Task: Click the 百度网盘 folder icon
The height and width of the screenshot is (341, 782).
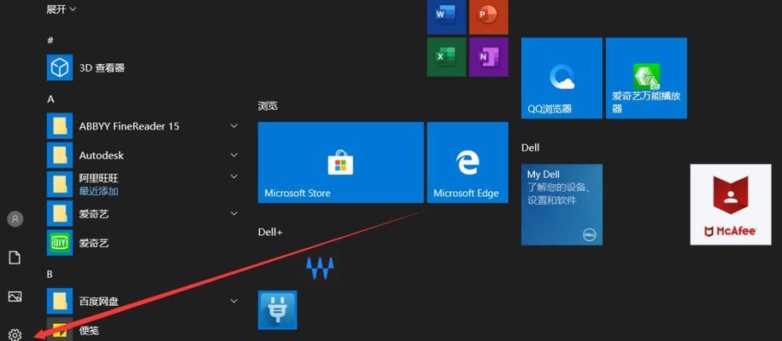Action: [60, 301]
